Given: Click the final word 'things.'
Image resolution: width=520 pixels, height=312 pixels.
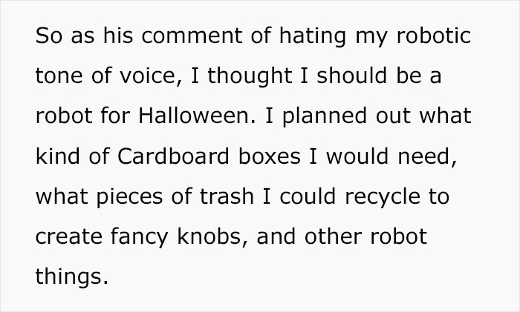Looking at the screenshot, I should click(x=71, y=278).
